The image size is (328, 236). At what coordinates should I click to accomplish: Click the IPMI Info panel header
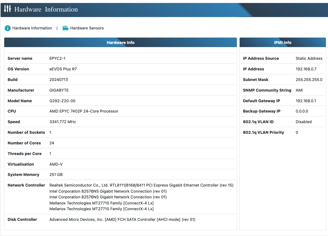click(x=282, y=42)
